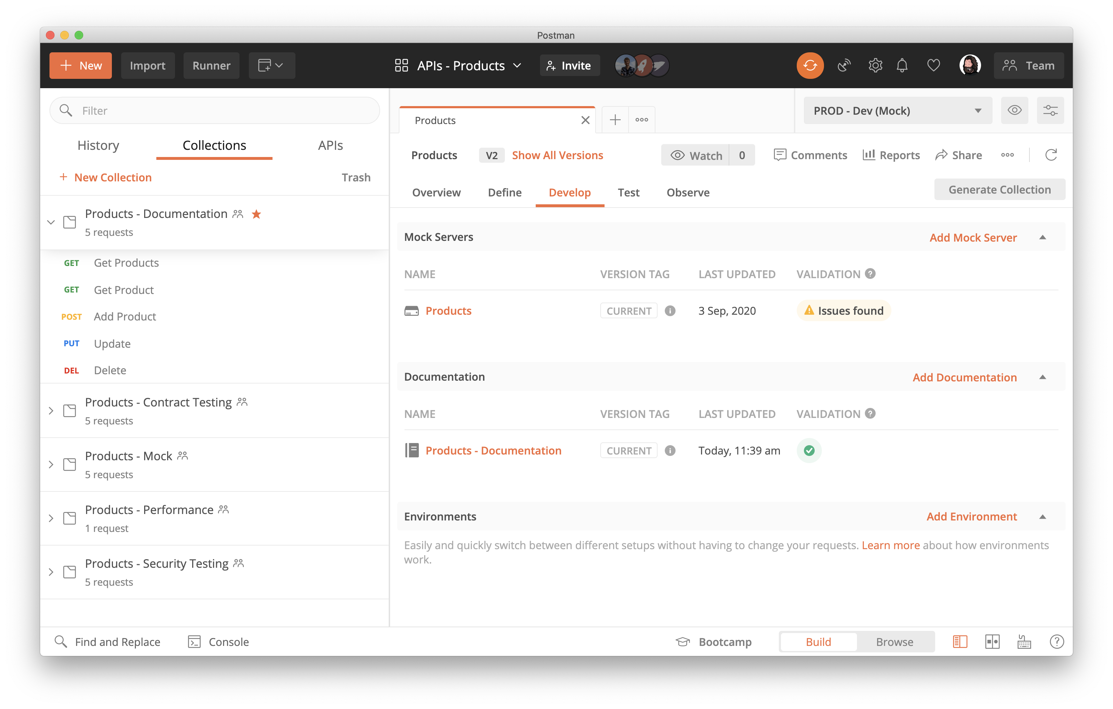Screen dimensions: 1113x709
Task: Open notifications bell icon
Action: tap(902, 65)
